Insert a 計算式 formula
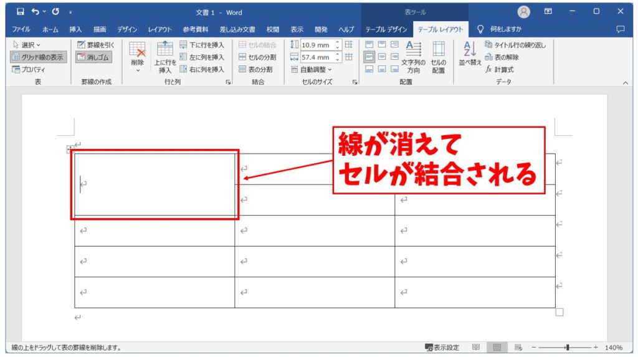The height and width of the screenshot is (357, 638). tap(499, 70)
